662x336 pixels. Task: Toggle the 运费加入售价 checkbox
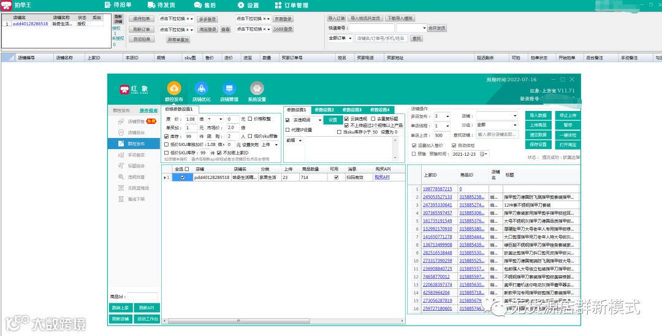414,146
